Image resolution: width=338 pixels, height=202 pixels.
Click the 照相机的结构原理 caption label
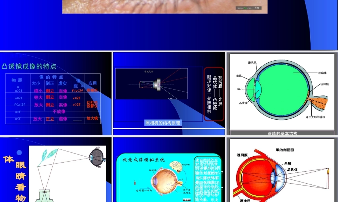[163, 123]
